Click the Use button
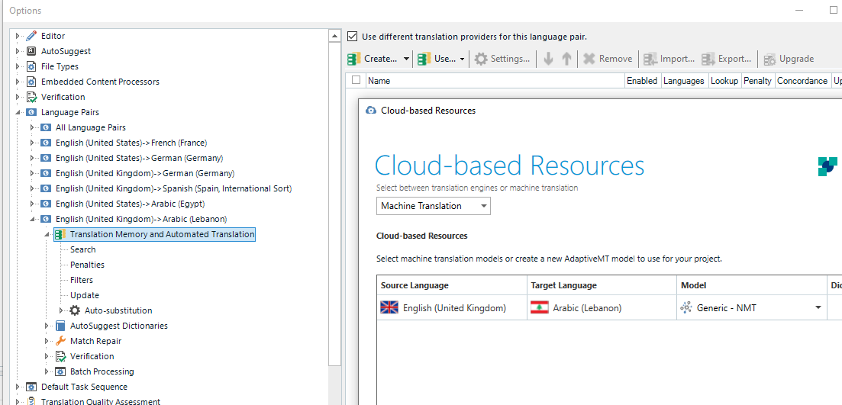This screenshot has height=405, width=842. [x=437, y=59]
